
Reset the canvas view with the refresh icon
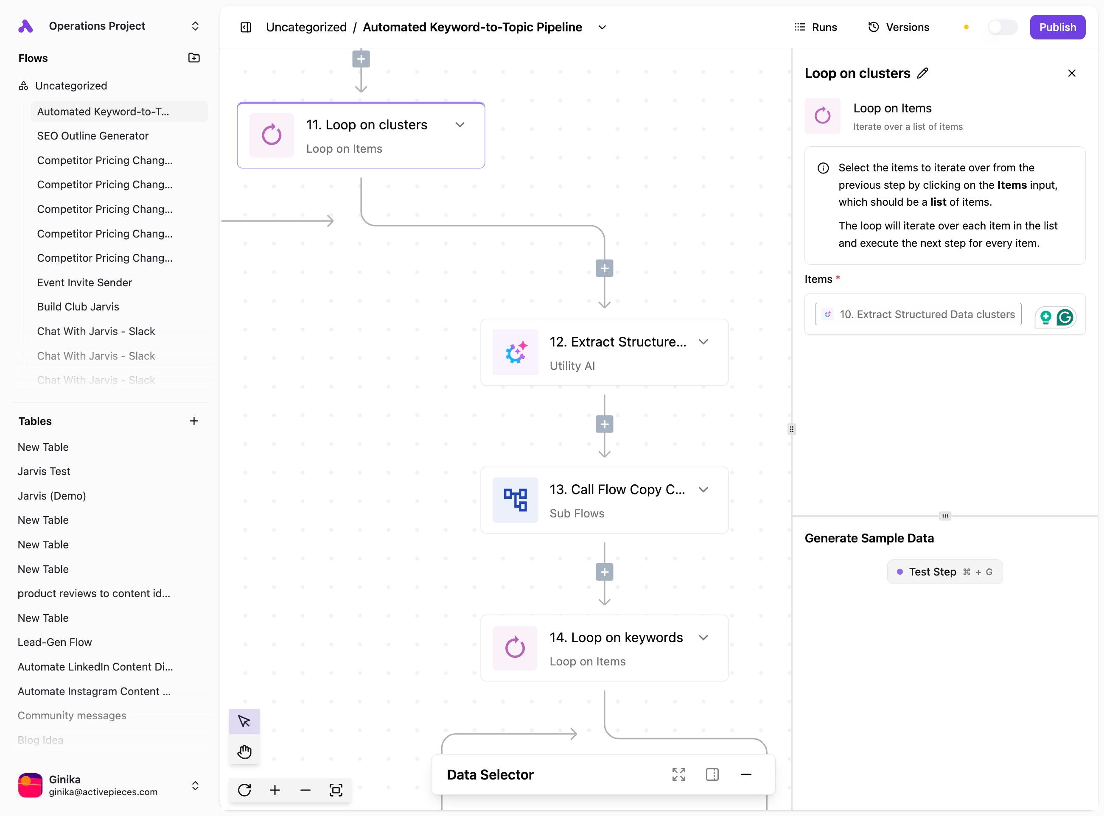[x=244, y=790]
